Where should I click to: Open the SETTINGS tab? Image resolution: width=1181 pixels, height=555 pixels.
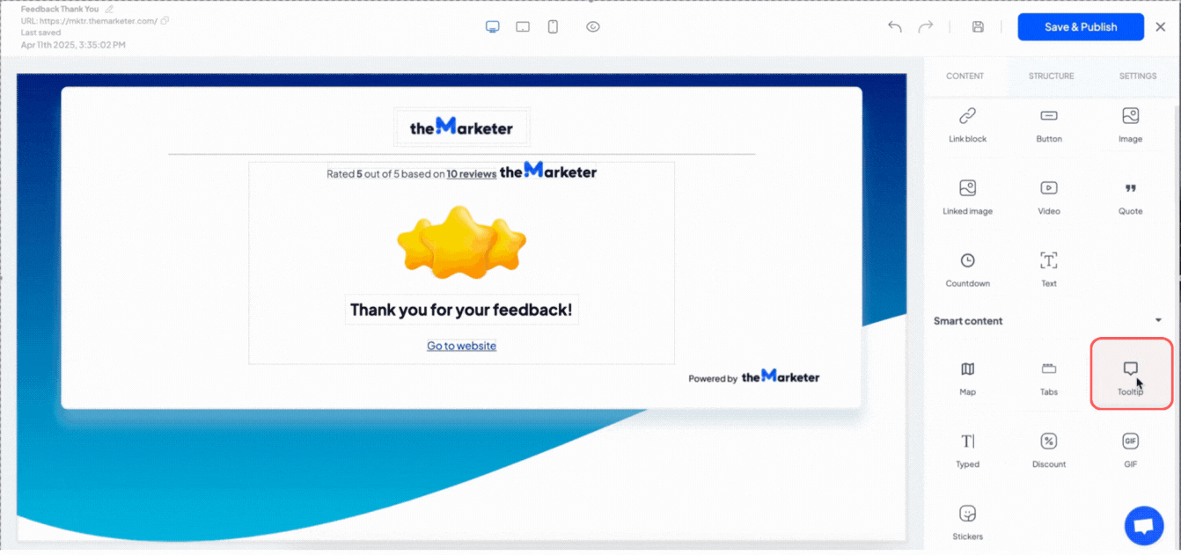[1138, 77]
